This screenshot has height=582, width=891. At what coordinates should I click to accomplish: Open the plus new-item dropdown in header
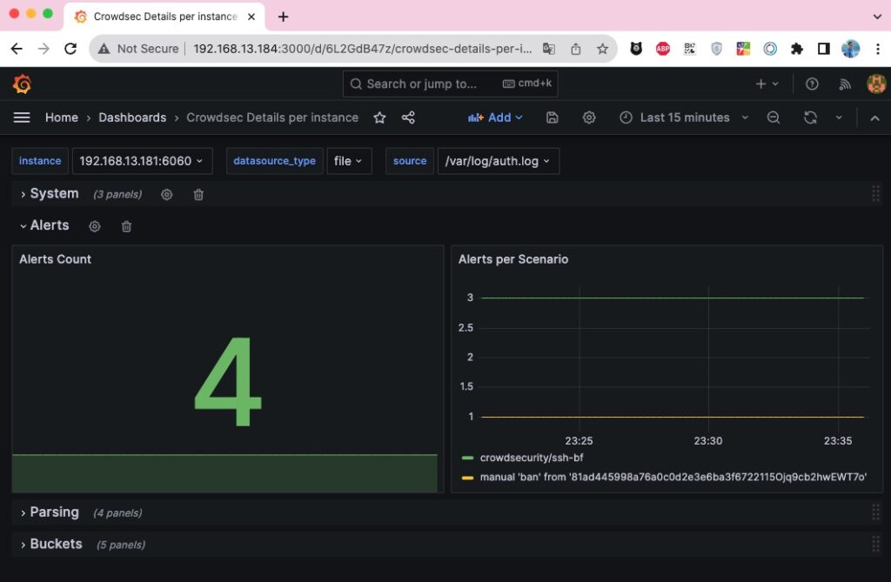click(x=767, y=84)
